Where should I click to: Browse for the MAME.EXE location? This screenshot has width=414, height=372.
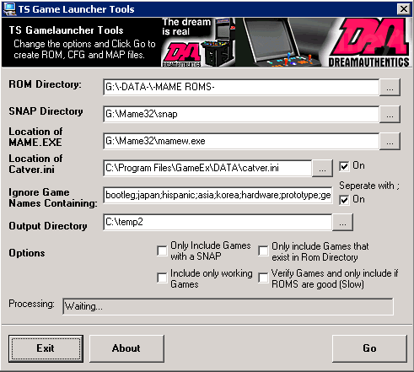[390, 141]
